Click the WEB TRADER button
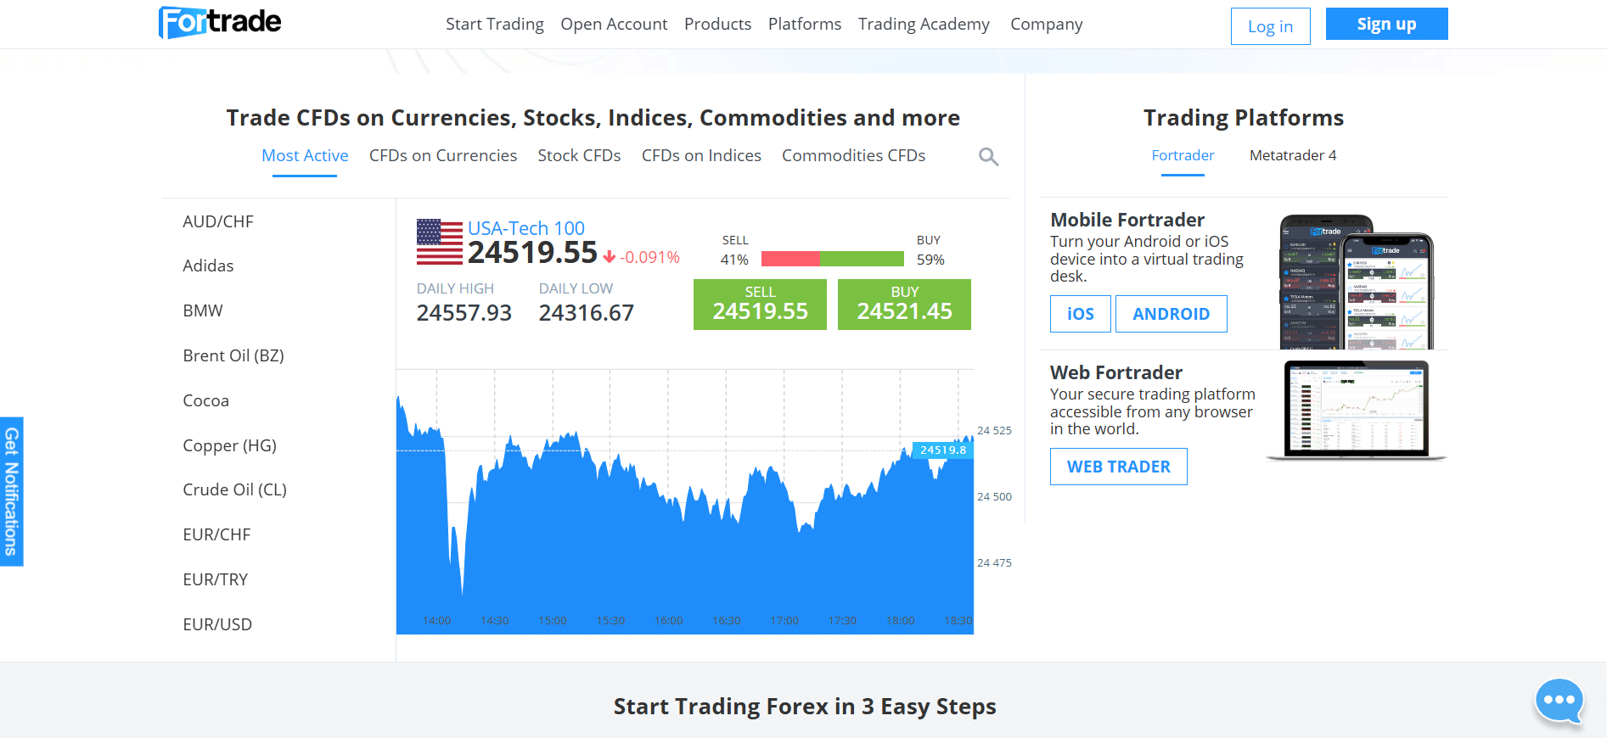The image size is (1607, 738). [x=1119, y=467]
